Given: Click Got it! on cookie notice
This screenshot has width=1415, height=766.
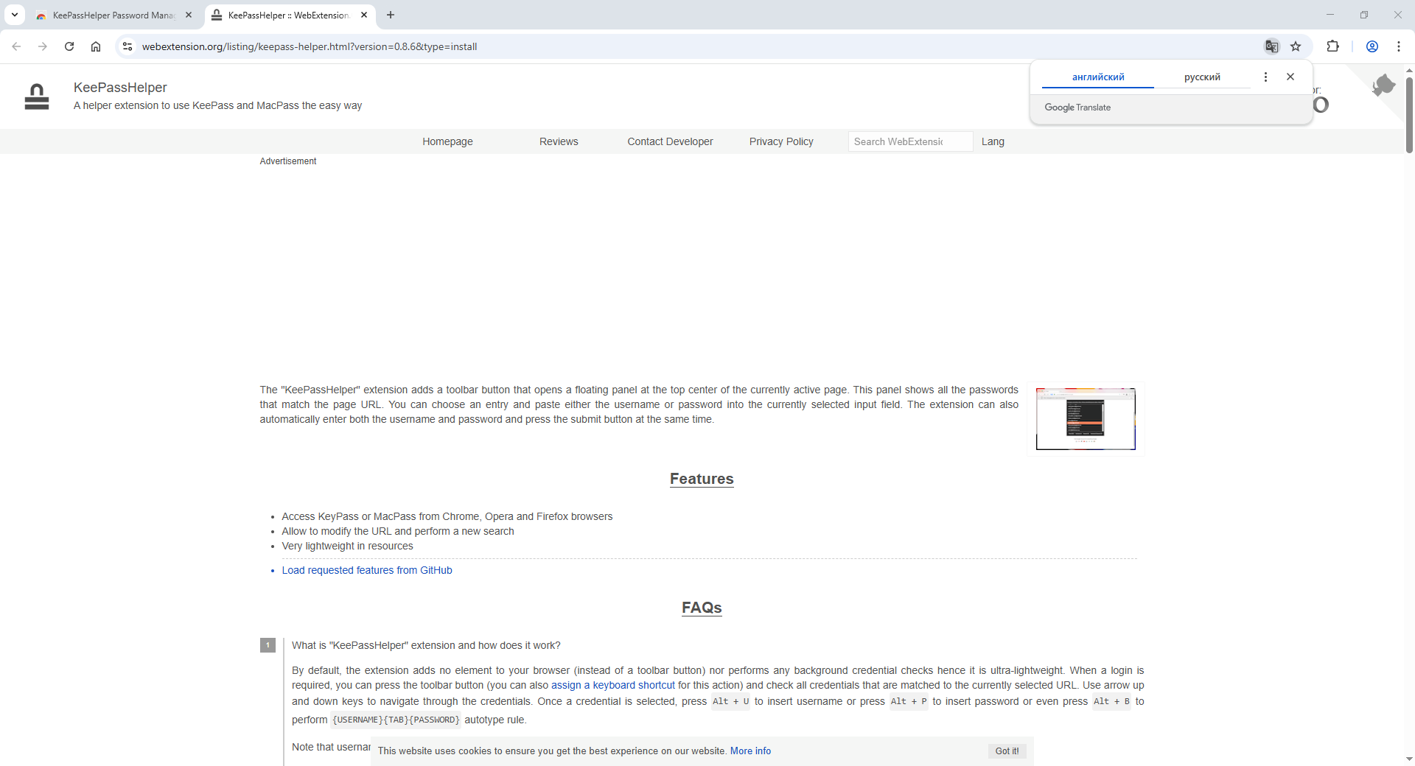Looking at the screenshot, I should point(1006,751).
